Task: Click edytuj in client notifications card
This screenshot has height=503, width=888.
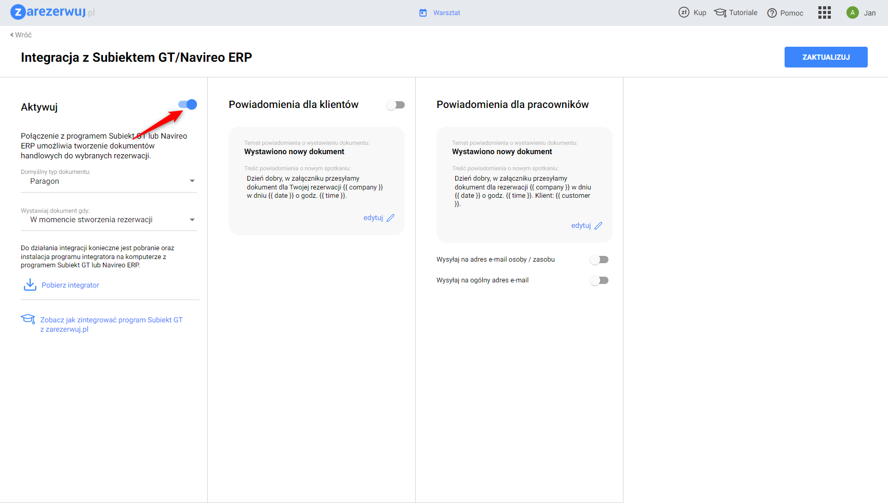Action: pyautogui.click(x=373, y=218)
